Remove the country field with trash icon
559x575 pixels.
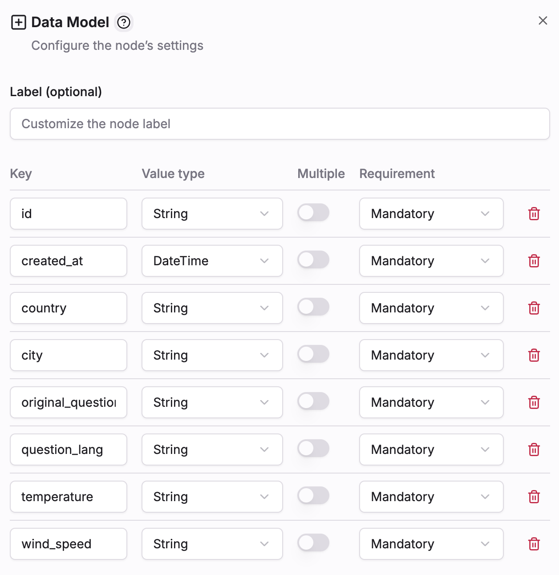[x=534, y=308]
